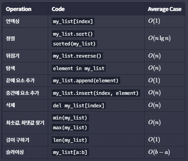Image resolution: width=188 pixels, height=161 pixels.
Task: Select the my_list.reverse() code
Action: tap(77, 56)
